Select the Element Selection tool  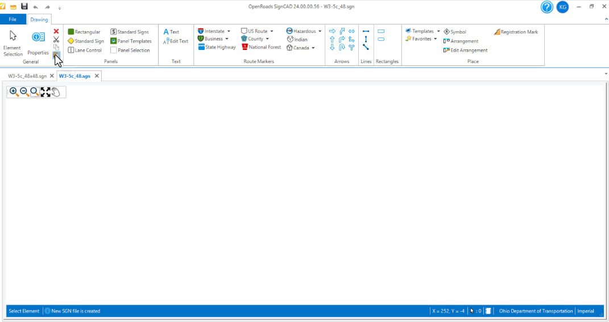[13, 44]
